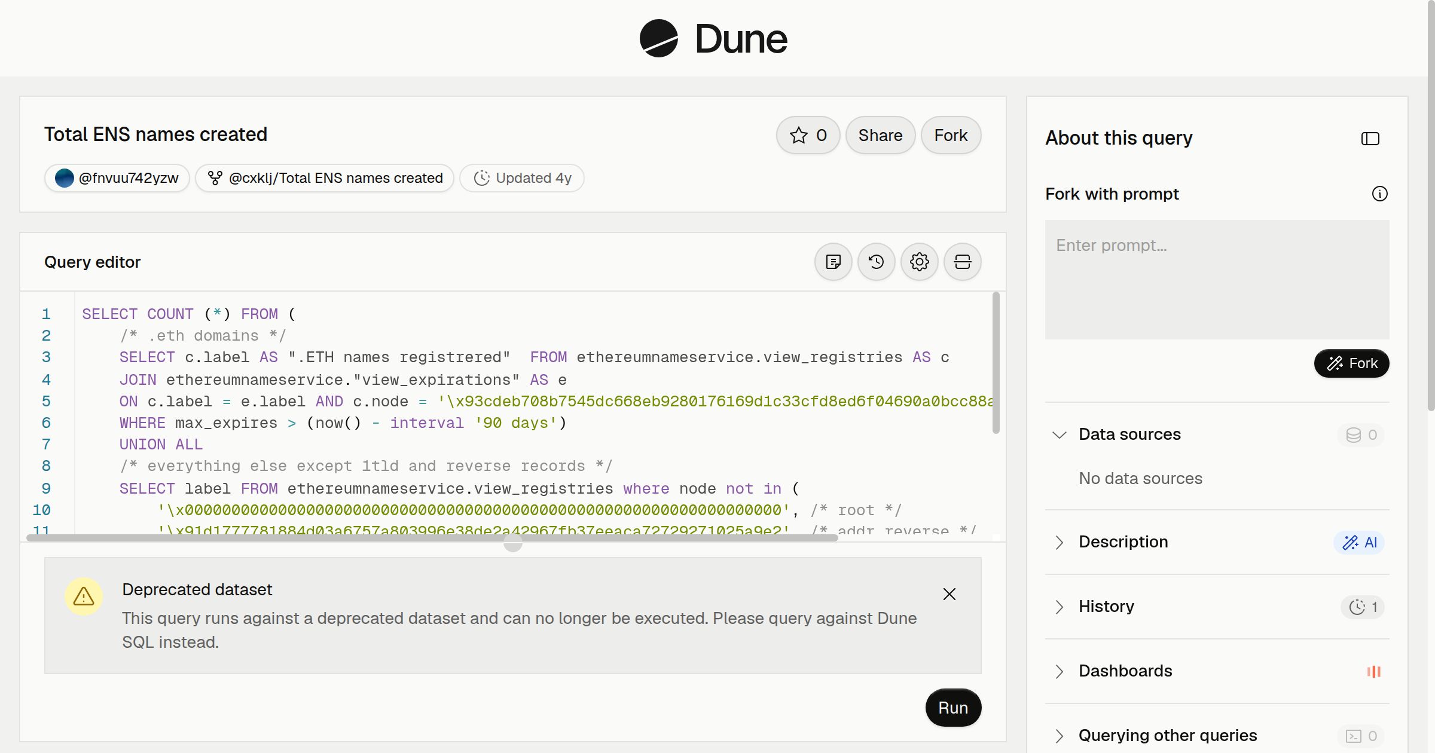
Task: Click the Querying other queries count badge
Action: (1361, 736)
